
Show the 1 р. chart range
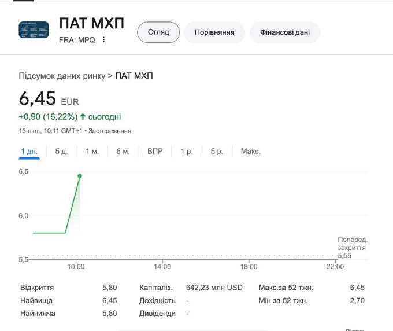pos(187,152)
